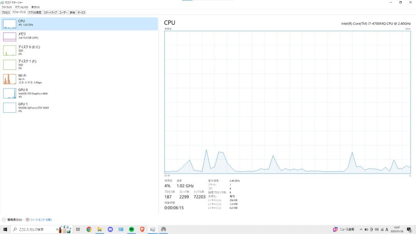Launch Spotify from the taskbar
The image size is (416, 234).
131,229
